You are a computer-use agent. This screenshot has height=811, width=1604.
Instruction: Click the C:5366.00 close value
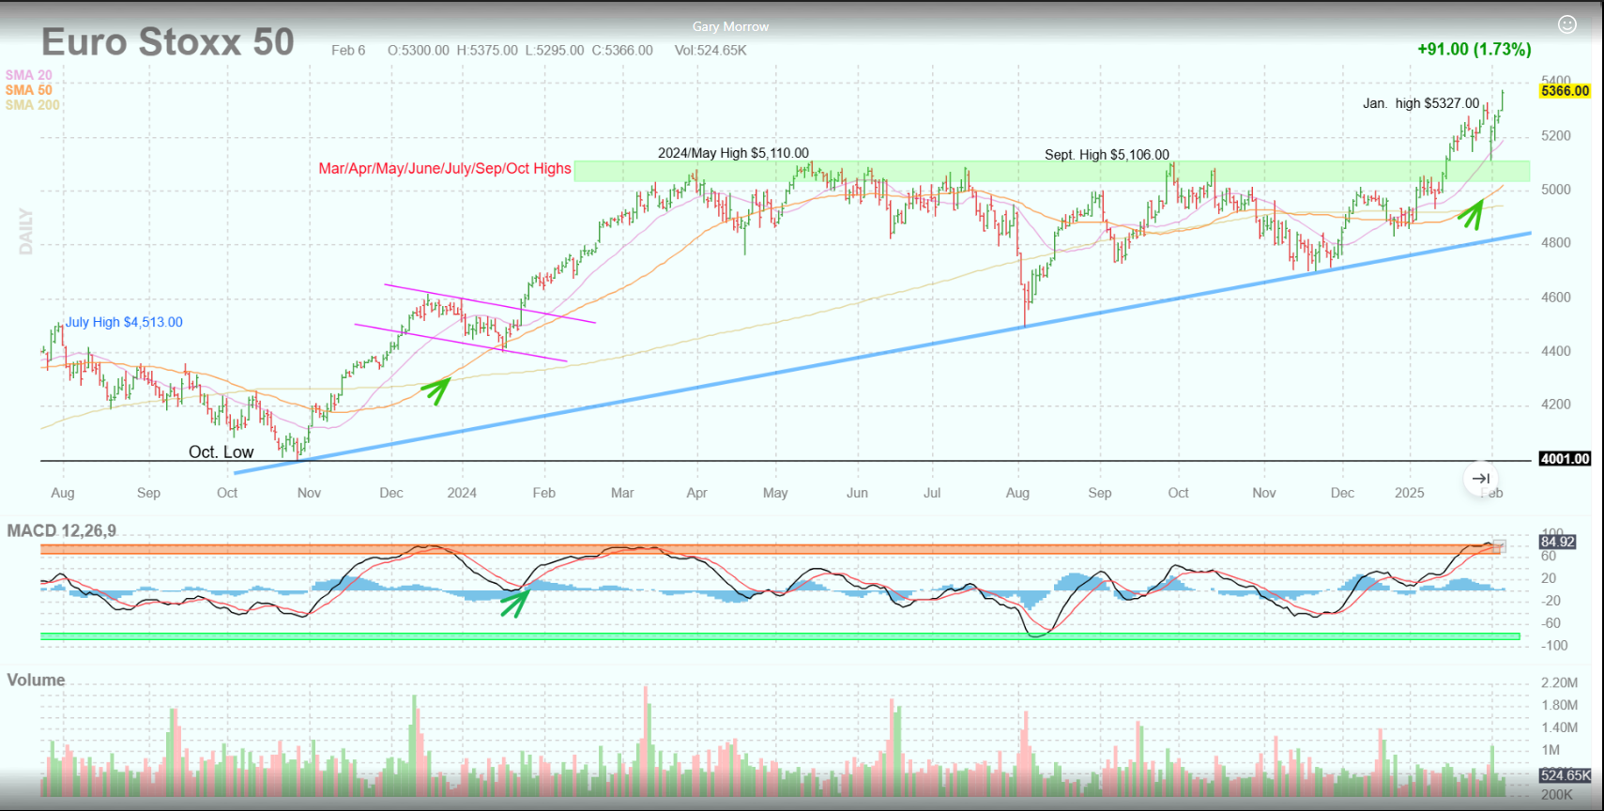pyautogui.click(x=622, y=51)
